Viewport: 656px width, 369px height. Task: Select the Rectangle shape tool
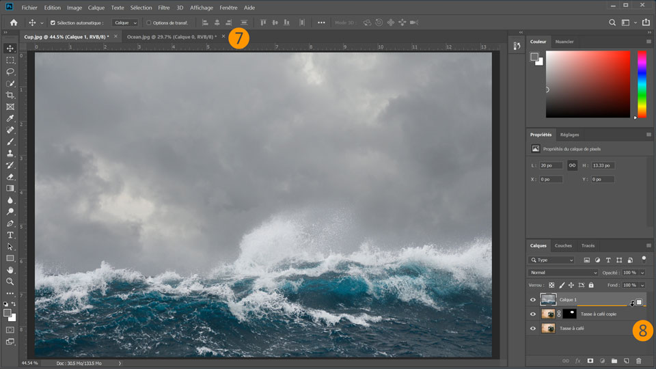[x=10, y=258]
